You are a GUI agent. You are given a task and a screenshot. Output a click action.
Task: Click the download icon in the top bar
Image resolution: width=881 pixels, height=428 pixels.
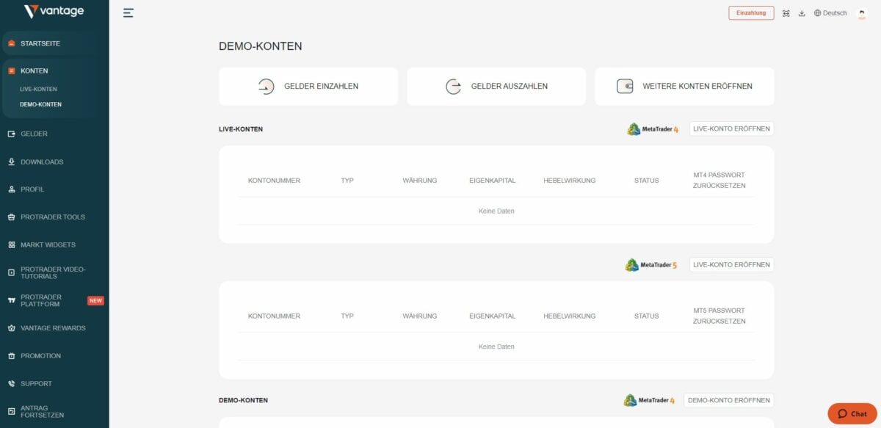click(801, 12)
